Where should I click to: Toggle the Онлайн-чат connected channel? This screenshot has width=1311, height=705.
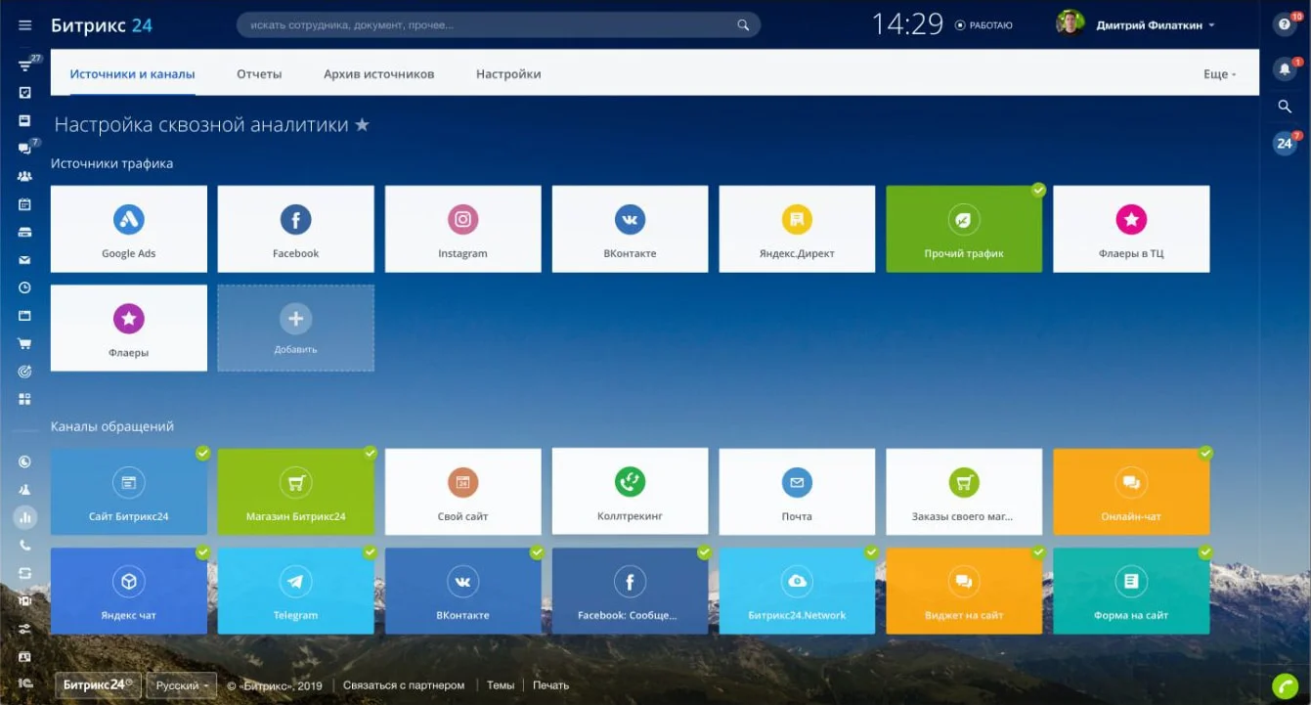tap(1131, 492)
